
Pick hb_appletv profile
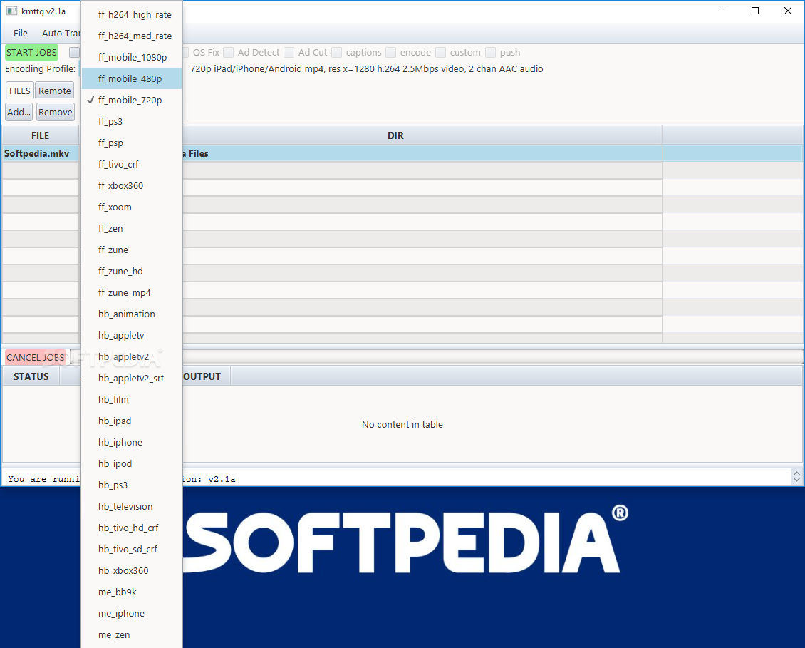132,336
